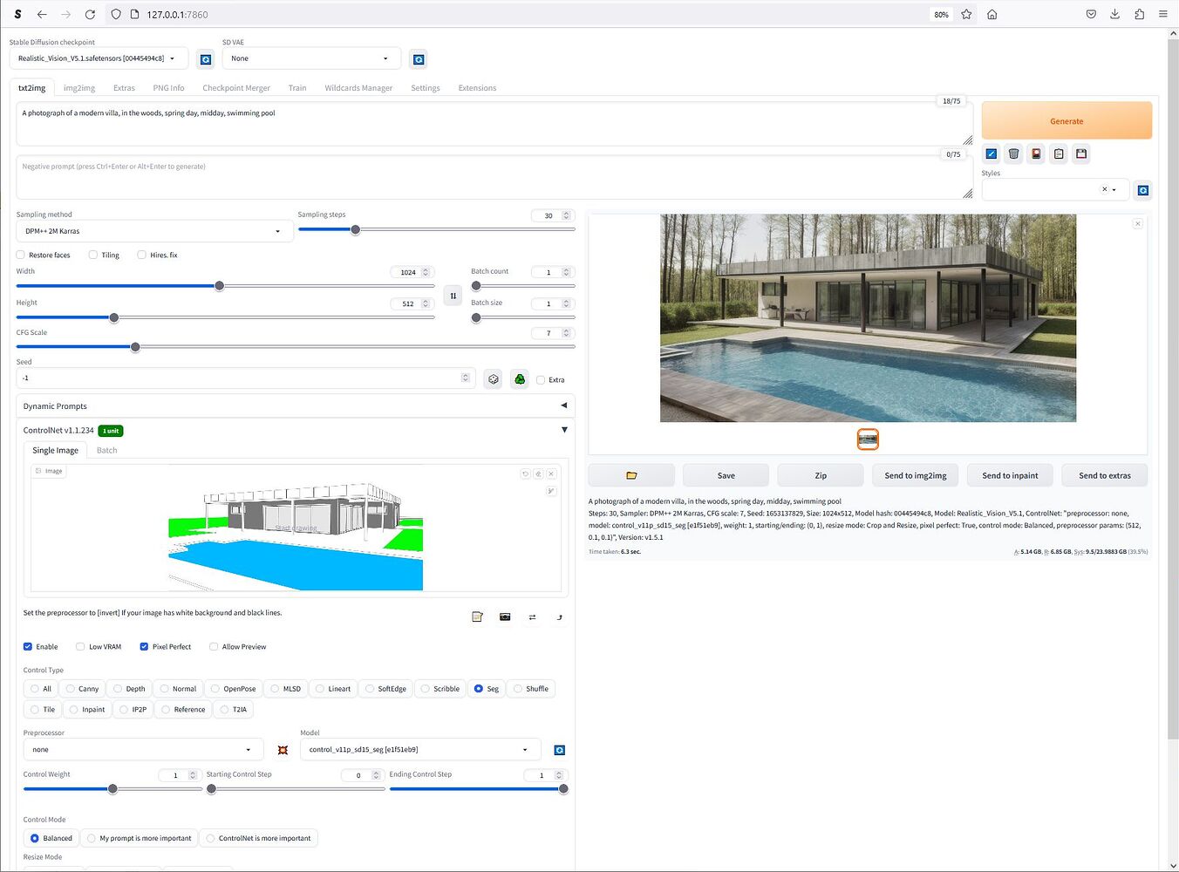
Task: Switch to the img2img tab
Action: (x=78, y=87)
